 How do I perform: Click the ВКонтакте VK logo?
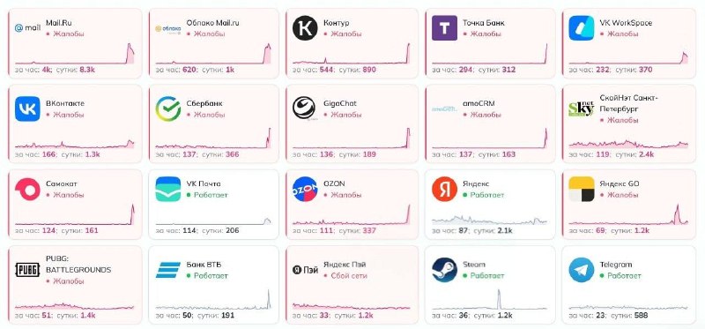coord(27,108)
